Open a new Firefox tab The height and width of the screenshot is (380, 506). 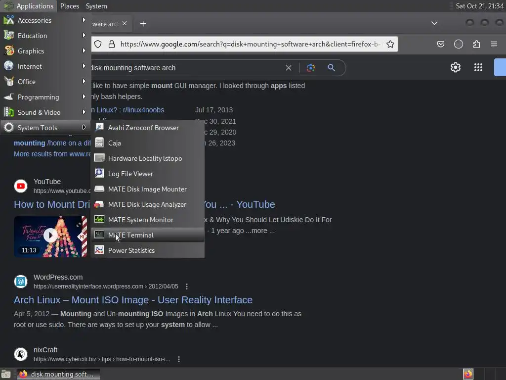[143, 24]
